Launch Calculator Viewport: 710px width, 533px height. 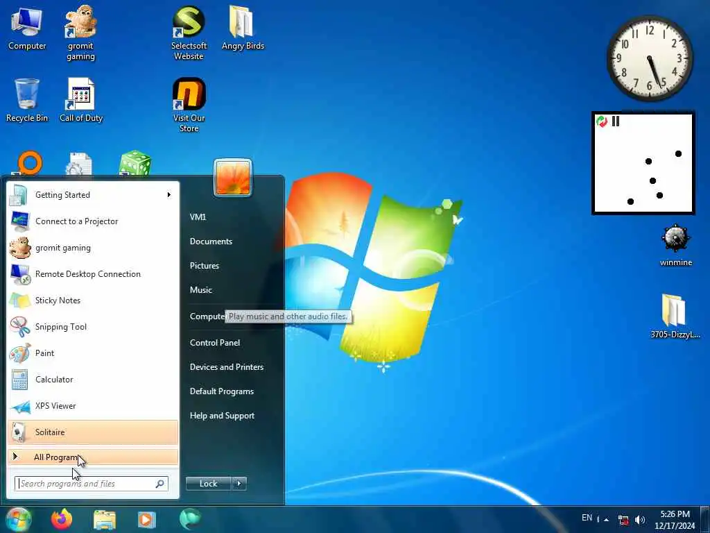coord(93,380)
